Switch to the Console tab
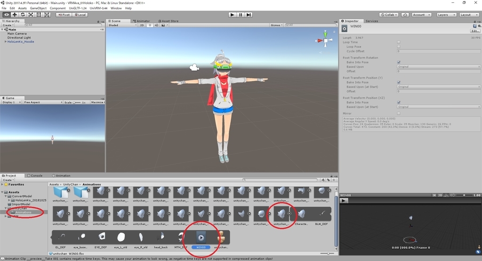The image size is (482, 261). [x=35, y=175]
